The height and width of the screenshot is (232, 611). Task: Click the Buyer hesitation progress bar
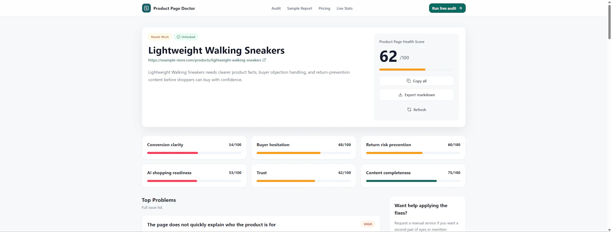304,153
